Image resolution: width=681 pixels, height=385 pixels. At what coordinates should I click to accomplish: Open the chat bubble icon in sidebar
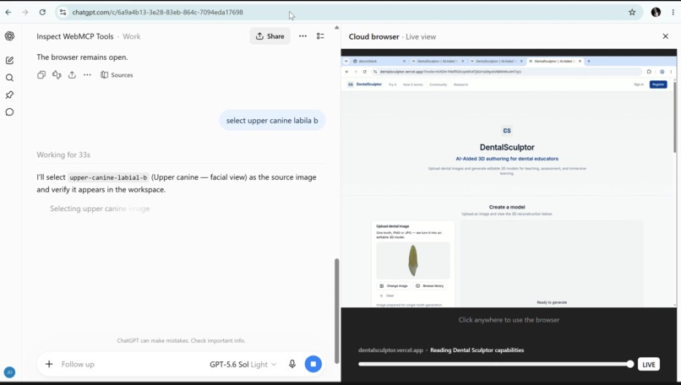coord(9,112)
